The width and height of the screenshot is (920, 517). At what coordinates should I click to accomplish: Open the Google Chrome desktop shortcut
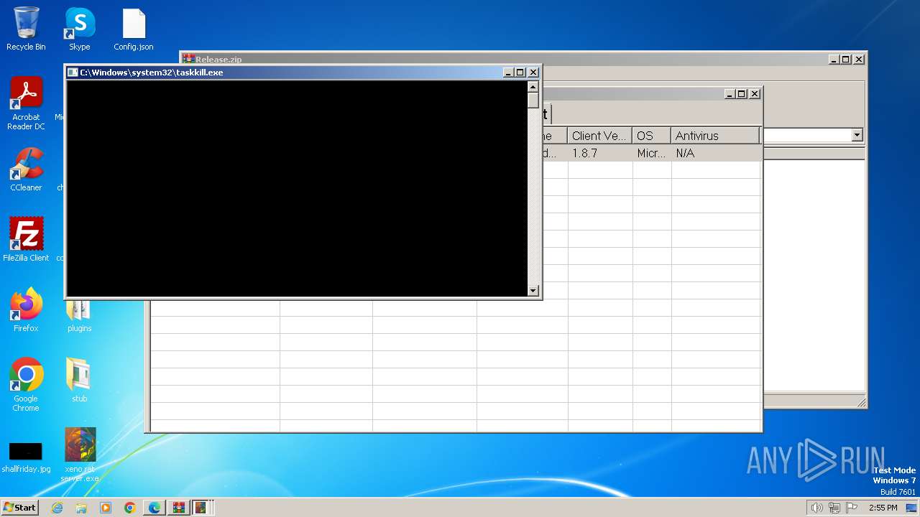pos(26,384)
